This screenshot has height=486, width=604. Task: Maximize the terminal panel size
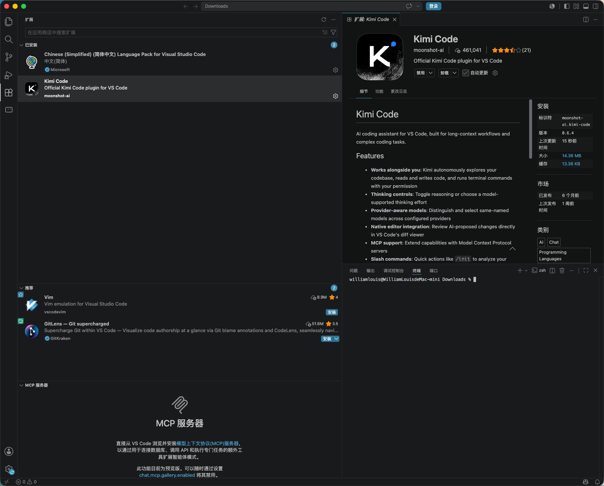(x=586, y=271)
